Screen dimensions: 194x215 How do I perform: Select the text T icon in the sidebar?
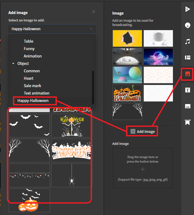click(188, 90)
